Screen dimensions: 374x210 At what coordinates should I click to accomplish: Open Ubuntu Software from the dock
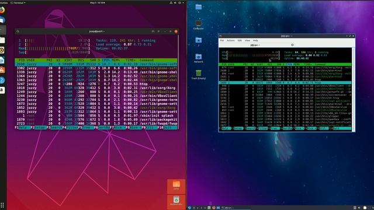(2, 70)
